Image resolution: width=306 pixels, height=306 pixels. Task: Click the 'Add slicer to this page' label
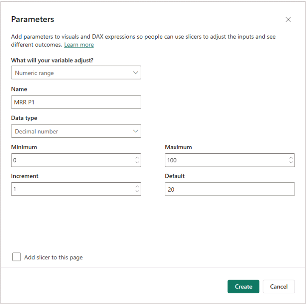click(54, 257)
